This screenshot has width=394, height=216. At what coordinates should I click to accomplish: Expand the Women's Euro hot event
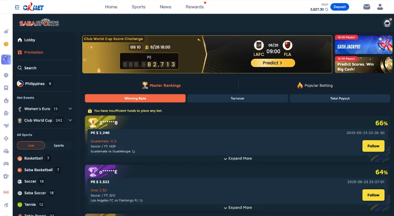(70, 109)
